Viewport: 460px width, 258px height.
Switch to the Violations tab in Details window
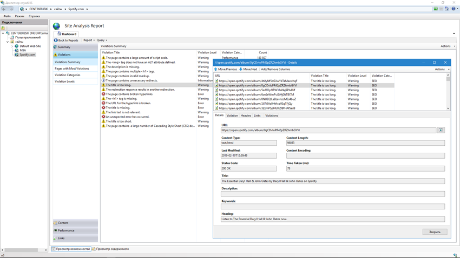click(x=271, y=116)
